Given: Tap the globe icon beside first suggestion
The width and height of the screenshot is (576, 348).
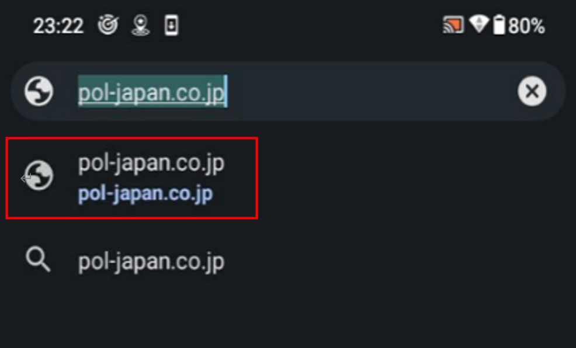Looking at the screenshot, I should (39, 176).
